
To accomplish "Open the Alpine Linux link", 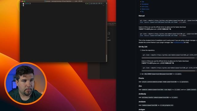I will [145, 9].
